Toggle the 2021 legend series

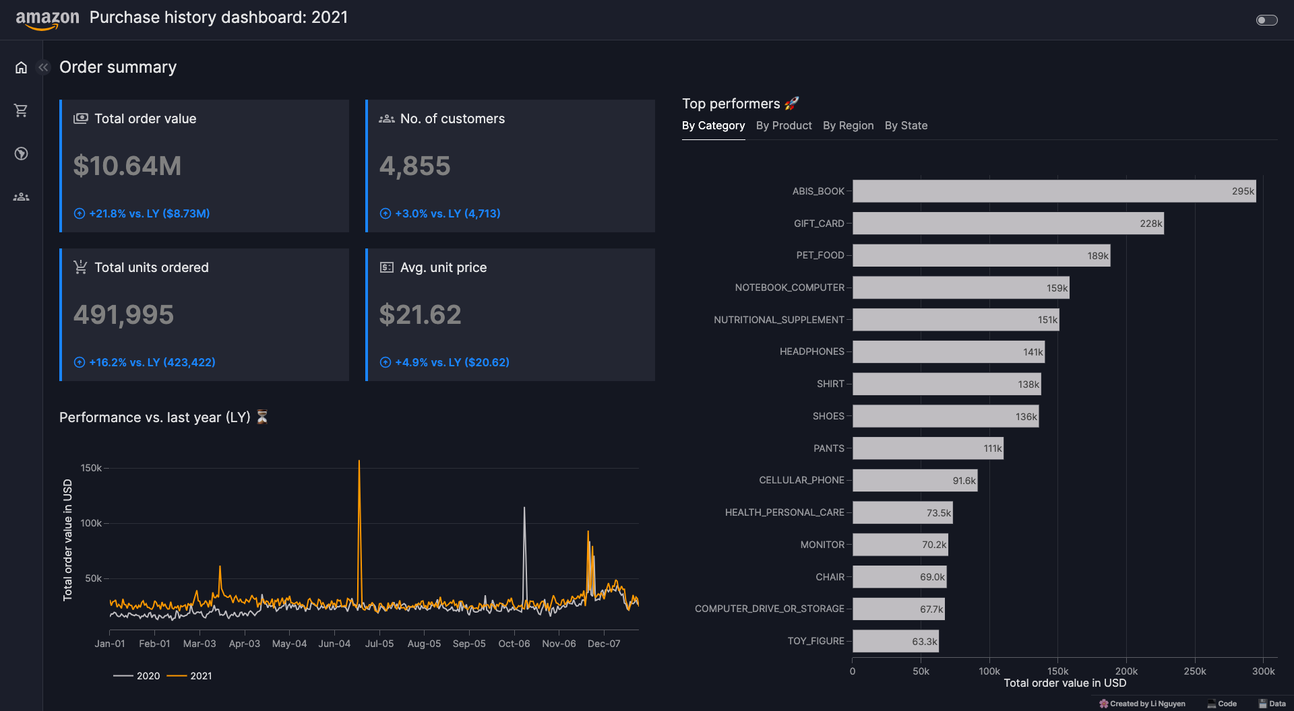point(189,676)
